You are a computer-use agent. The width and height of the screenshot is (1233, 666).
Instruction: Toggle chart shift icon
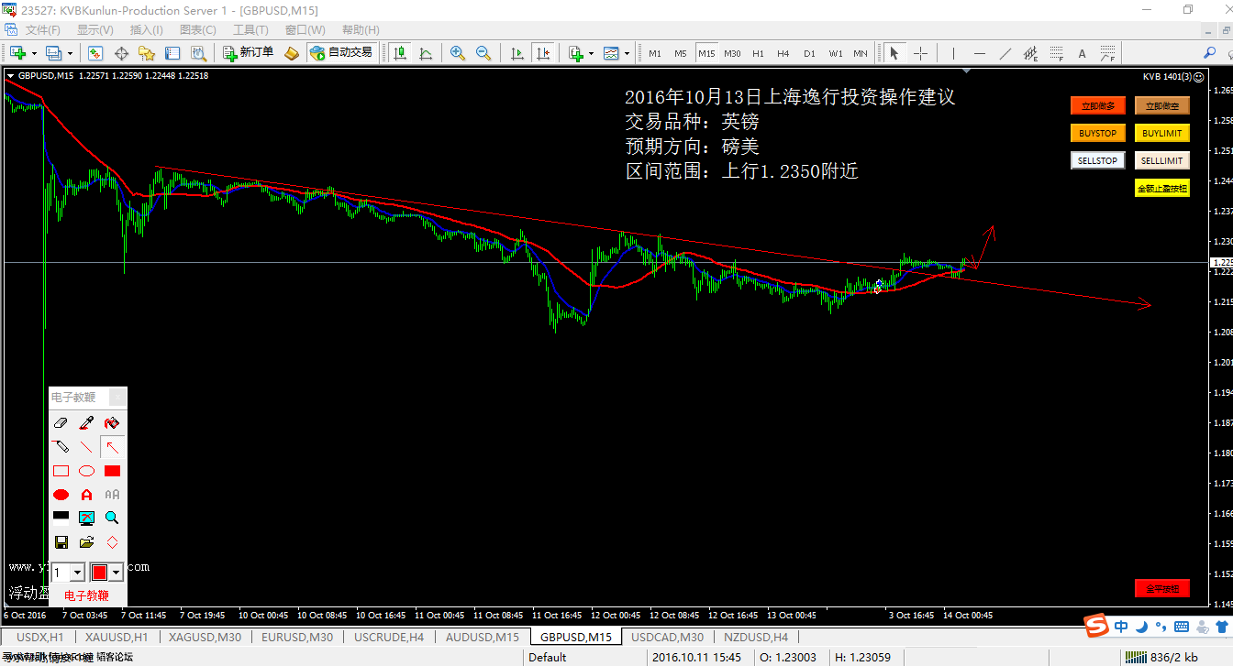(x=543, y=53)
